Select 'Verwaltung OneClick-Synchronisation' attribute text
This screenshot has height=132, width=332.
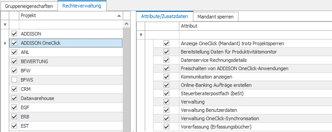(220, 118)
